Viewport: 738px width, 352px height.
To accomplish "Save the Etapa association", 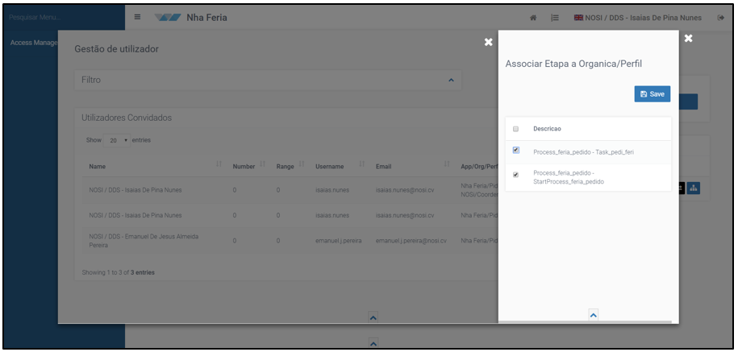I will tap(652, 94).
